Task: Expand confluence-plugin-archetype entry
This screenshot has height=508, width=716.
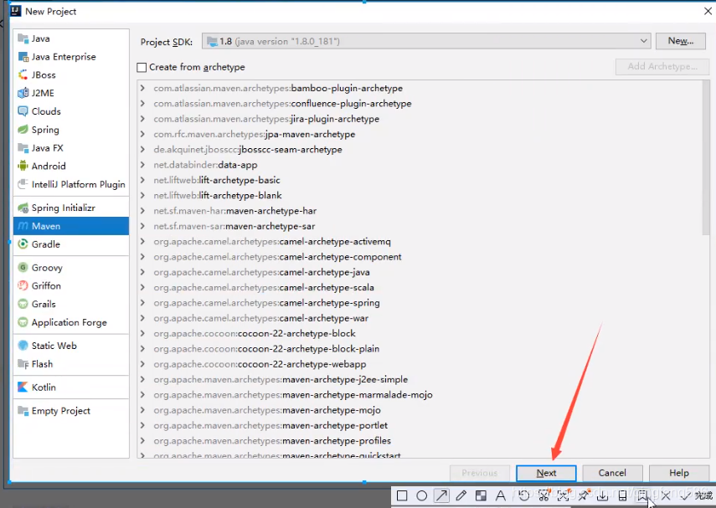Action: tap(142, 104)
